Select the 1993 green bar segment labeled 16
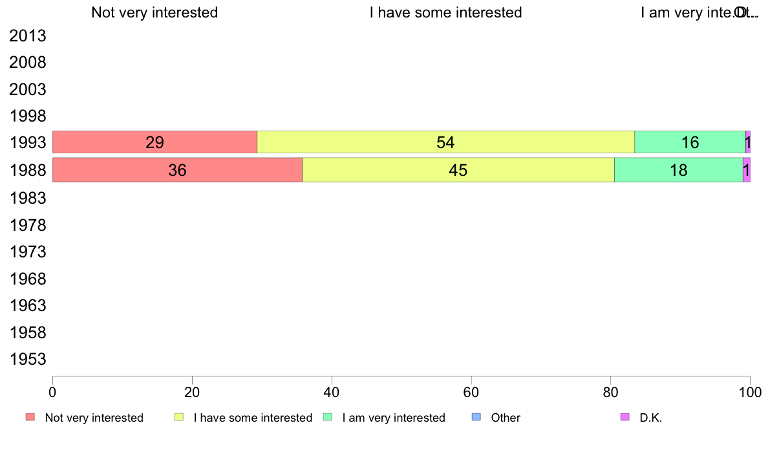 [x=690, y=142]
